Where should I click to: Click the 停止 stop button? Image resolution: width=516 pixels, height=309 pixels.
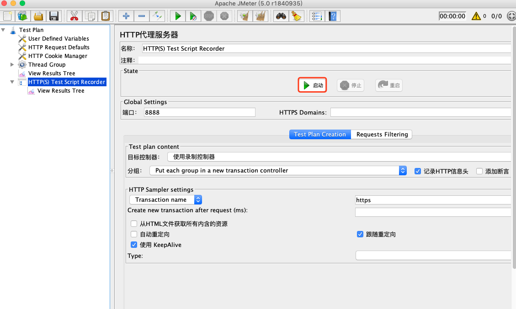point(351,85)
